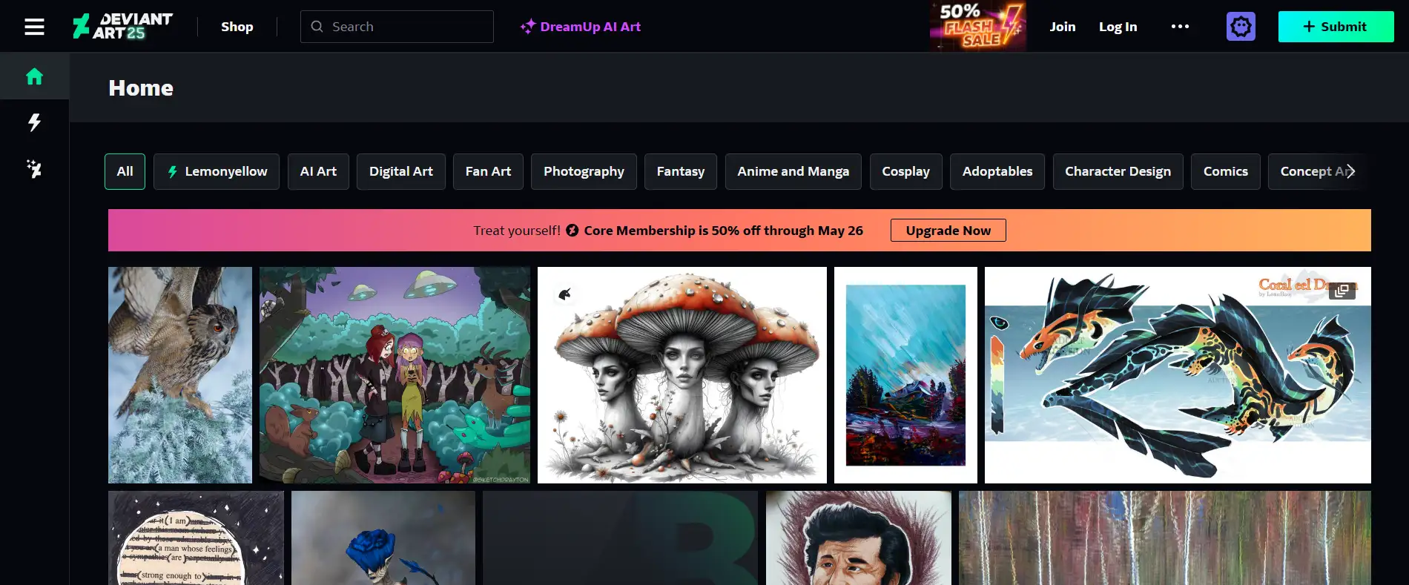Select the Anime and Manga tab
Image resolution: width=1409 pixels, height=585 pixels.
pyautogui.click(x=793, y=171)
